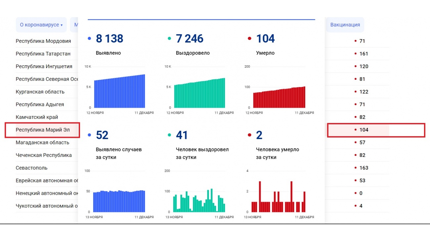Open Курганская область region statistics
The width and height of the screenshot is (430, 242).
[40, 92]
